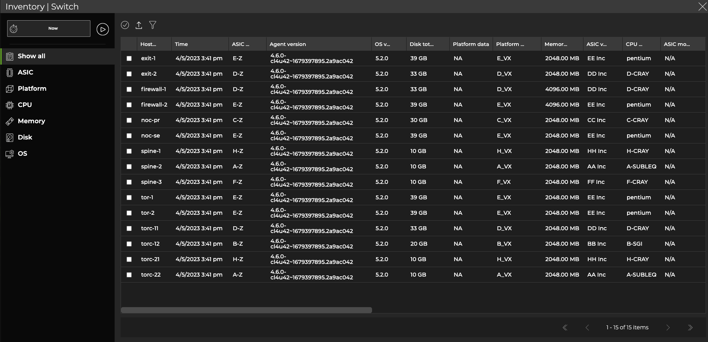The image size is (708, 342).
Task: Go to the next page arrow
Action: pos(668,327)
